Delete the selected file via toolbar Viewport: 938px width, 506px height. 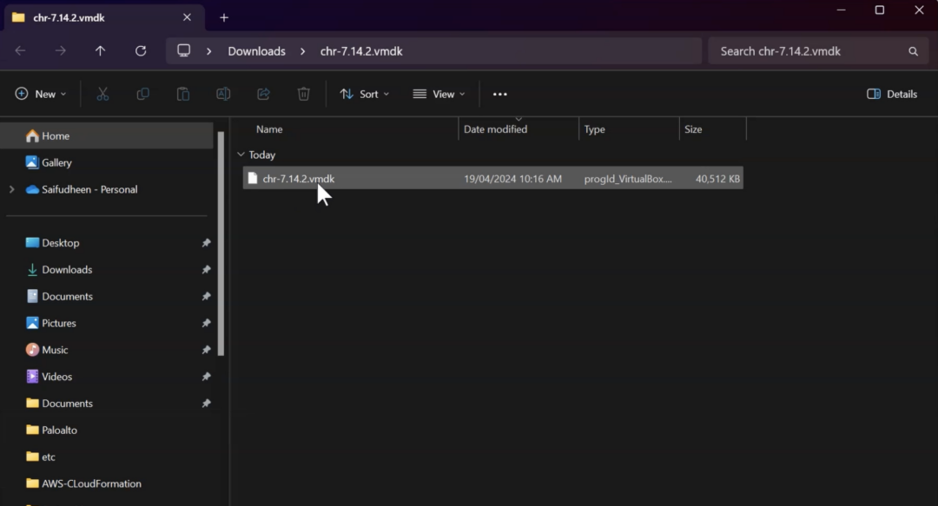click(303, 94)
